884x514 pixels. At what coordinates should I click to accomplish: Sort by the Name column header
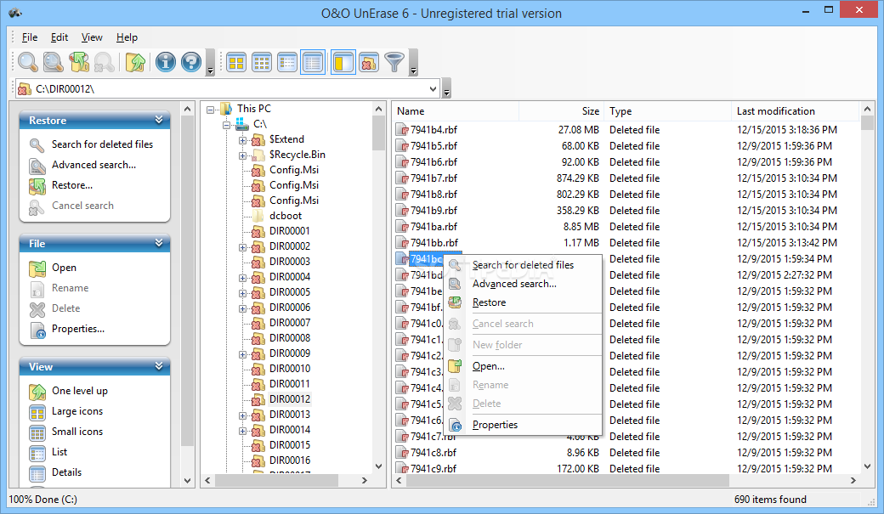(x=456, y=111)
